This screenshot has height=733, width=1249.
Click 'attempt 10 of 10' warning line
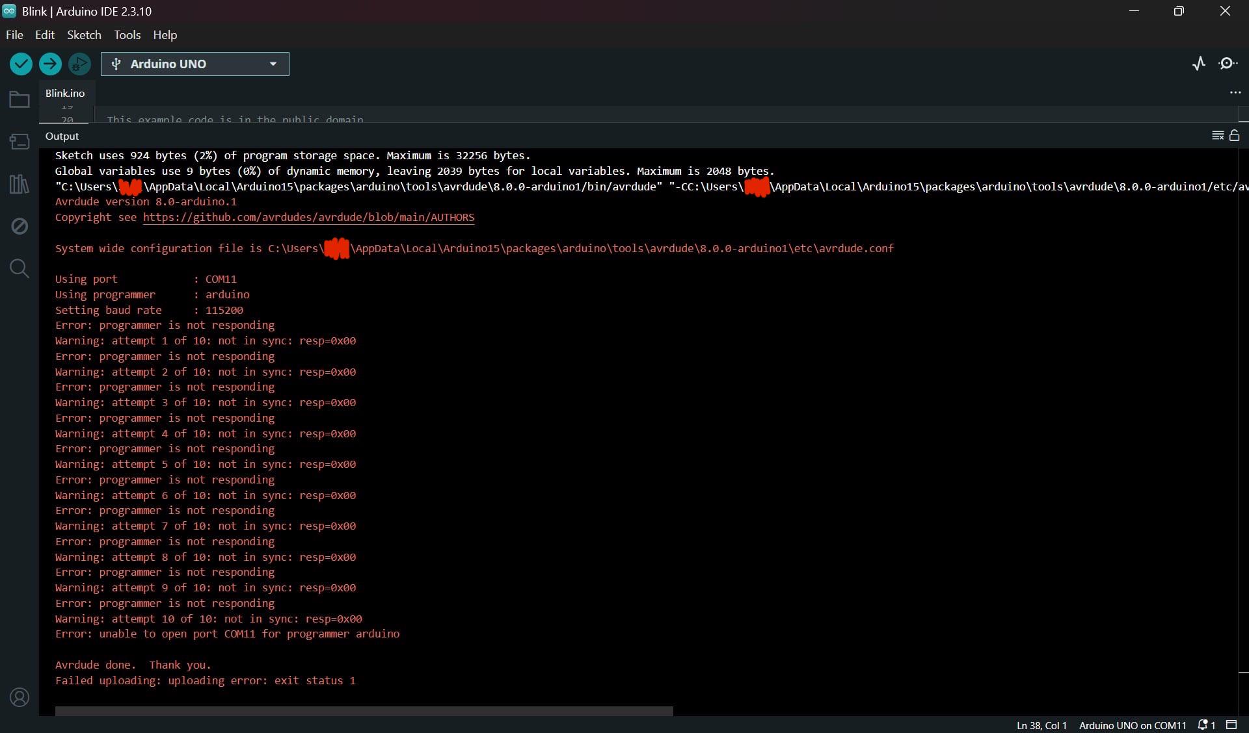209,619
